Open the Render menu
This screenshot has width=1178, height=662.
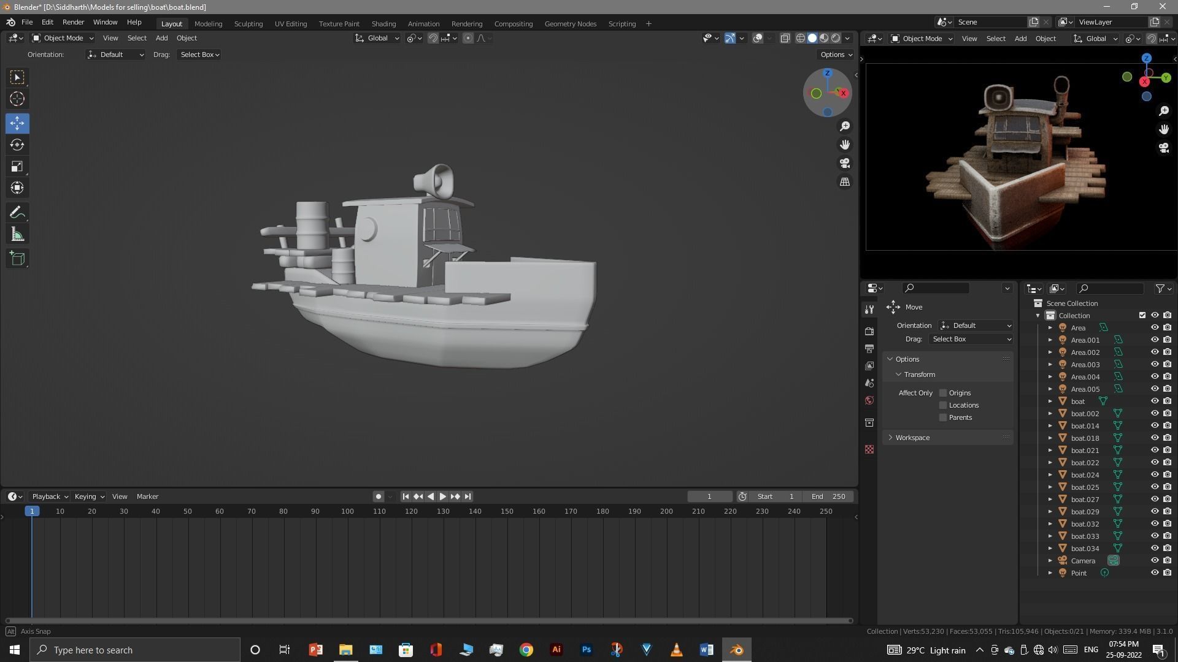[73, 22]
